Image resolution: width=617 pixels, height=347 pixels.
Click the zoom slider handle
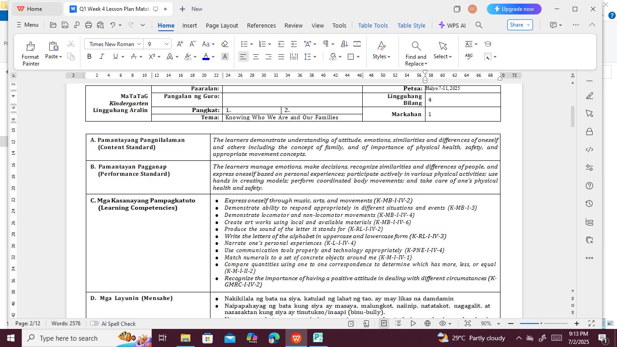tap(541, 324)
